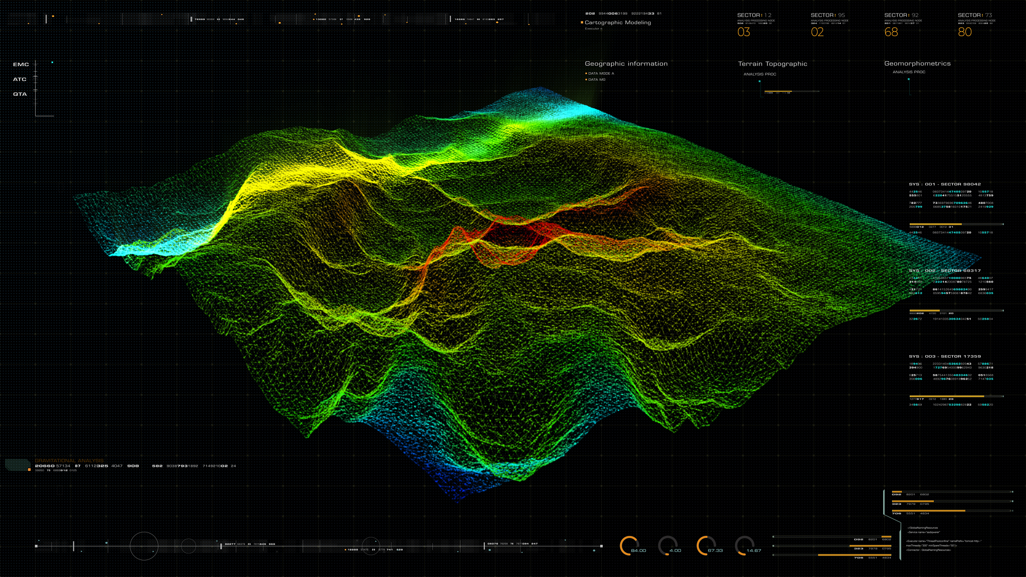The image size is (1026, 577).
Task: Click teal marker under Terrain Topographic
Action: 759,81
